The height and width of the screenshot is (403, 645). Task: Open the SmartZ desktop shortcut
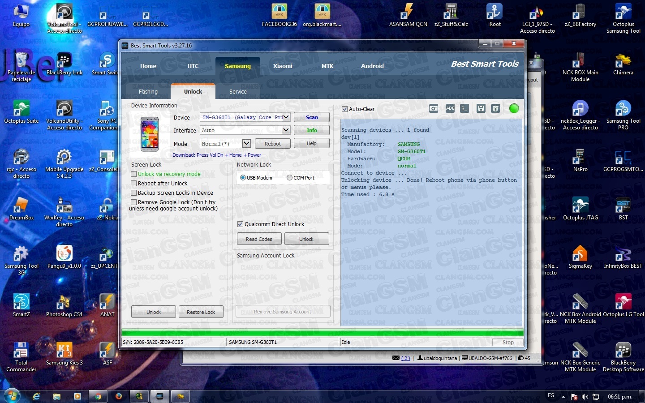click(x=21, y=306)
